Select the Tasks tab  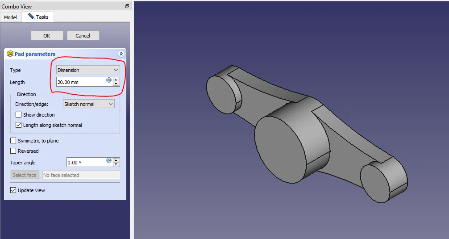pos(38,17)
